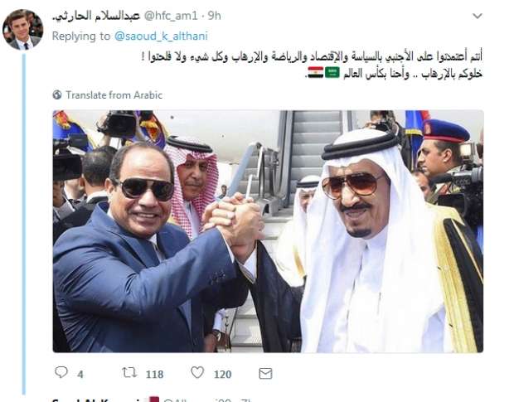Open the @hfc_am1 username handle
Screen dimensions: 514x402
tap(171, 16)
